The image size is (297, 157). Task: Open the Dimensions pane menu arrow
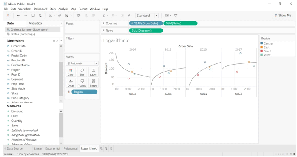point(61,41)
